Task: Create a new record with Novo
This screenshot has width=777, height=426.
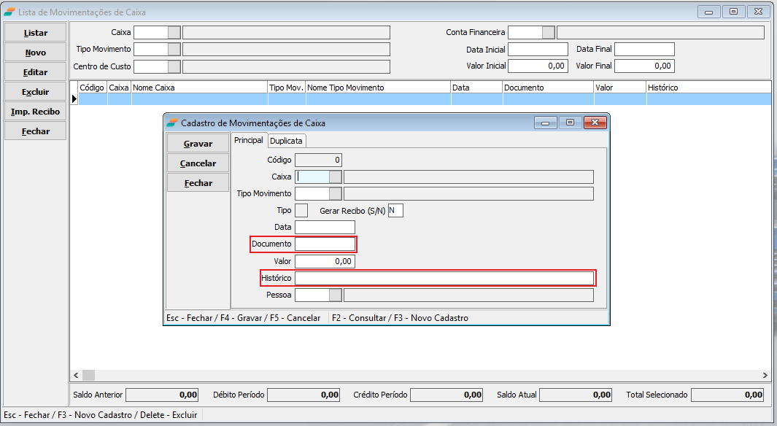Action: pyautogui.click(x=36, y=53)
